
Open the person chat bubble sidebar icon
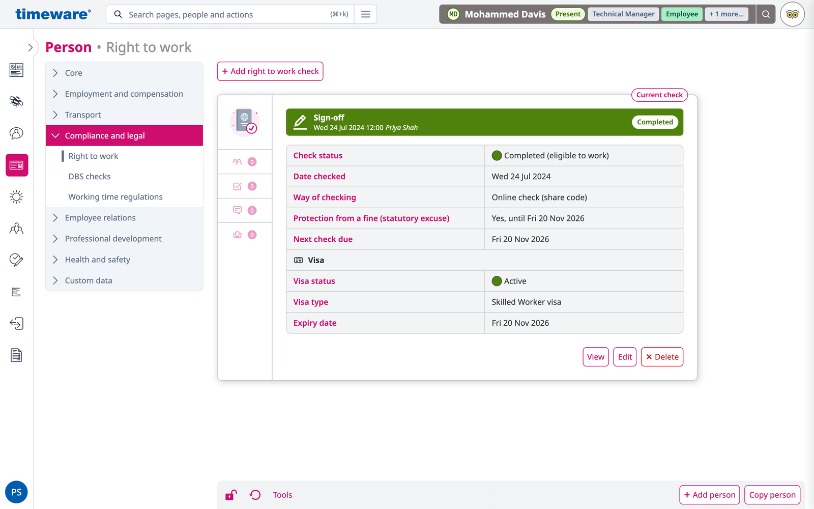point(16,133)
